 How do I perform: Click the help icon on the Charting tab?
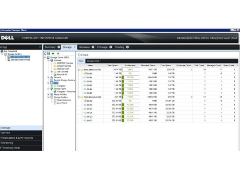point(127,47)
